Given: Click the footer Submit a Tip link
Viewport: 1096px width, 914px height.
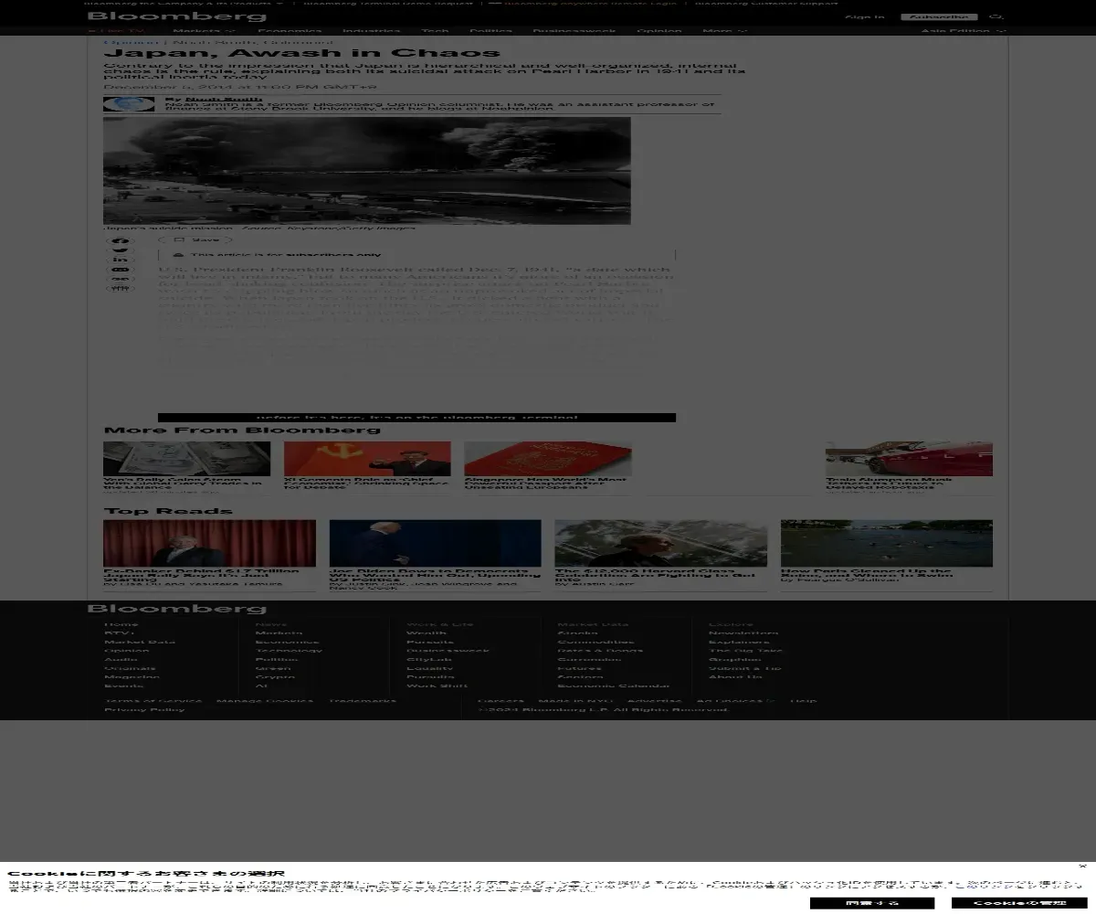Looking at the screenshot, I should (744, 668).
